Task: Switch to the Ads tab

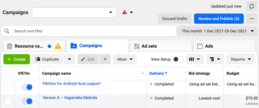Action: click(x=224, y=46)
